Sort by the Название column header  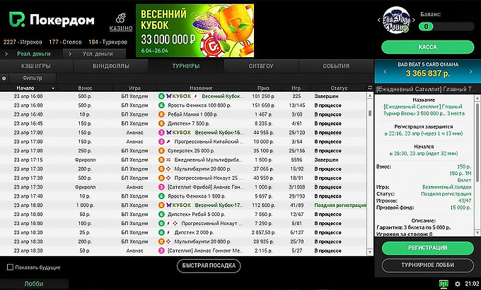pyautogui.click(x=201, y=88)
